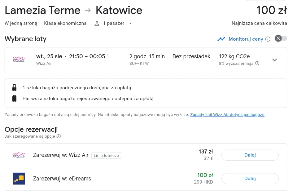Click the Wizz Air logo in selected flight
297x191 pixels.
click(19, 60)
